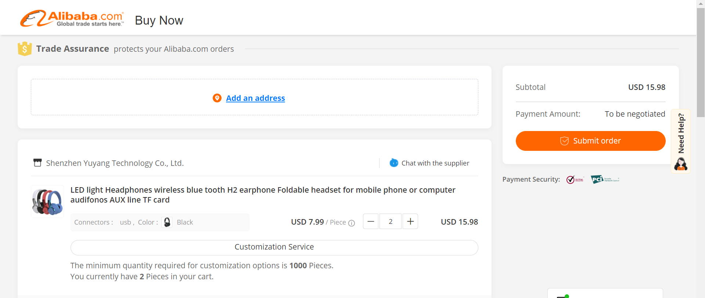The width and height of the screenshot is (705, 298).
Task: Open Shenzhen Yuyang Technology Co., Ltd. store
Action: point(115,163)
